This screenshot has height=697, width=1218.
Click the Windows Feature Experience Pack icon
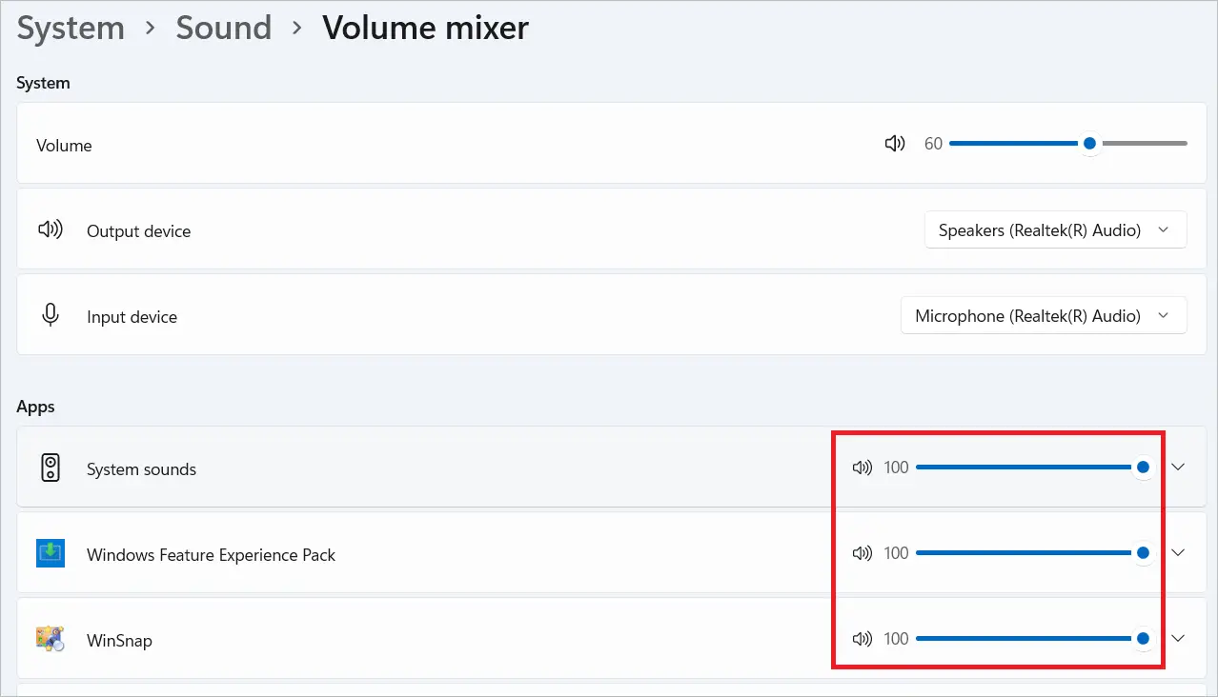[x=51, y=553]
